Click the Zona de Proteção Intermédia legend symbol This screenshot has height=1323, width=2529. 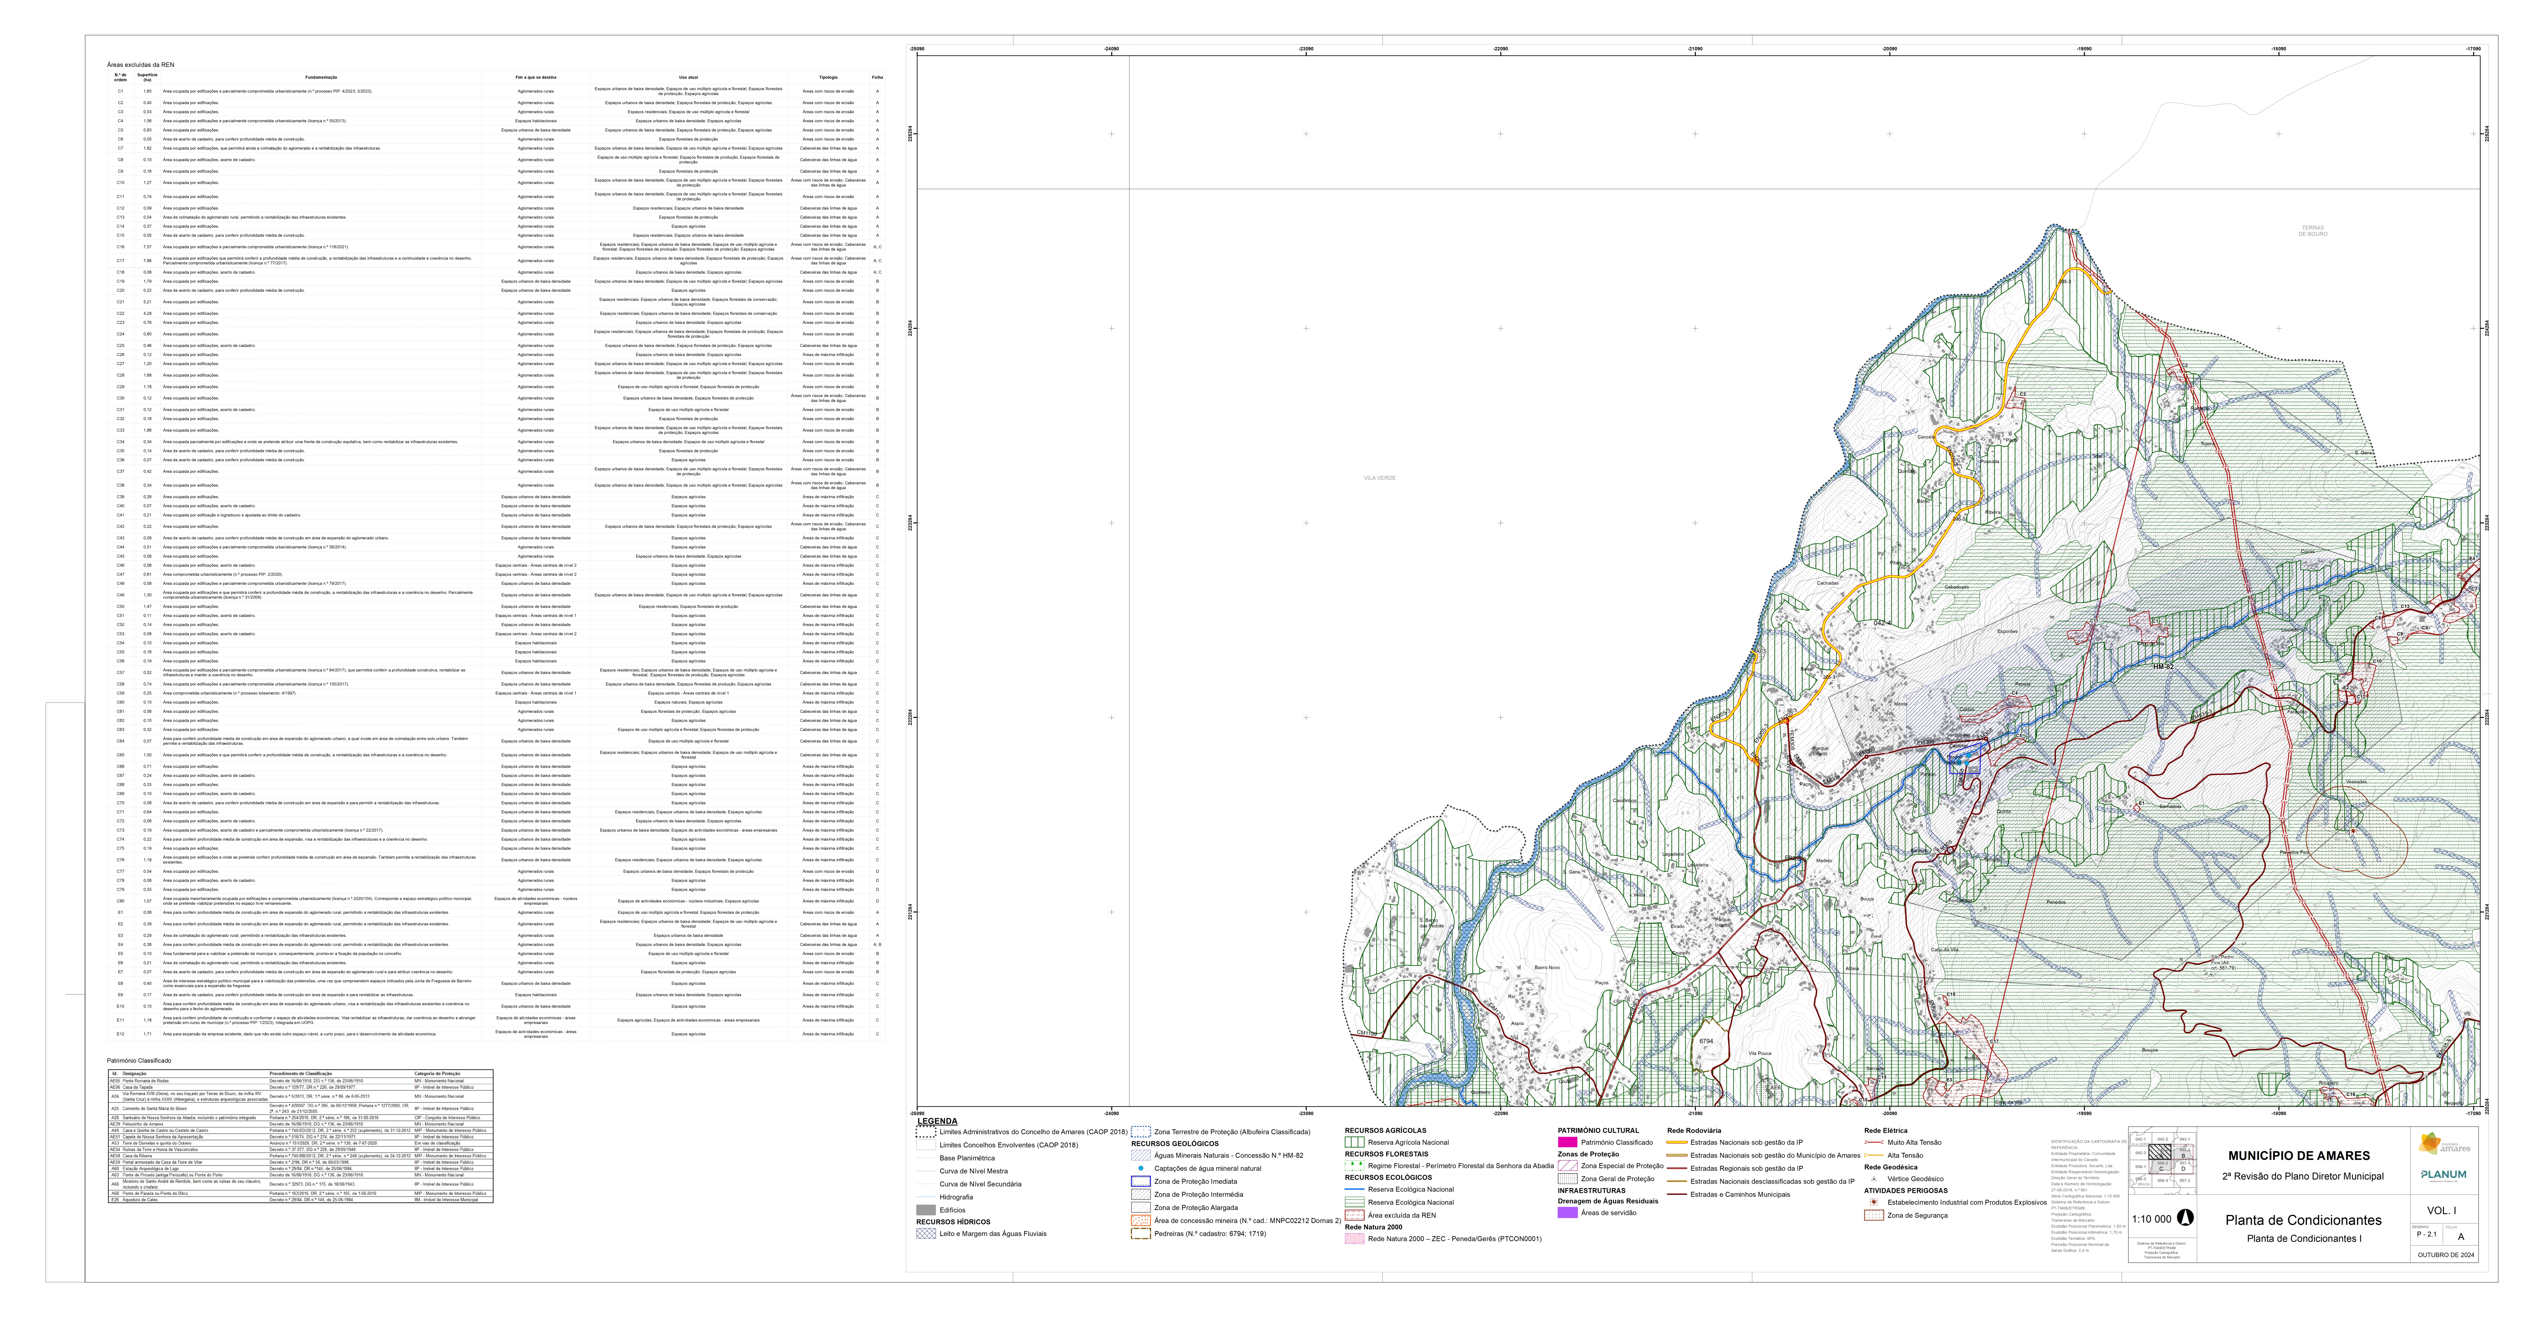[1141, 1195]
